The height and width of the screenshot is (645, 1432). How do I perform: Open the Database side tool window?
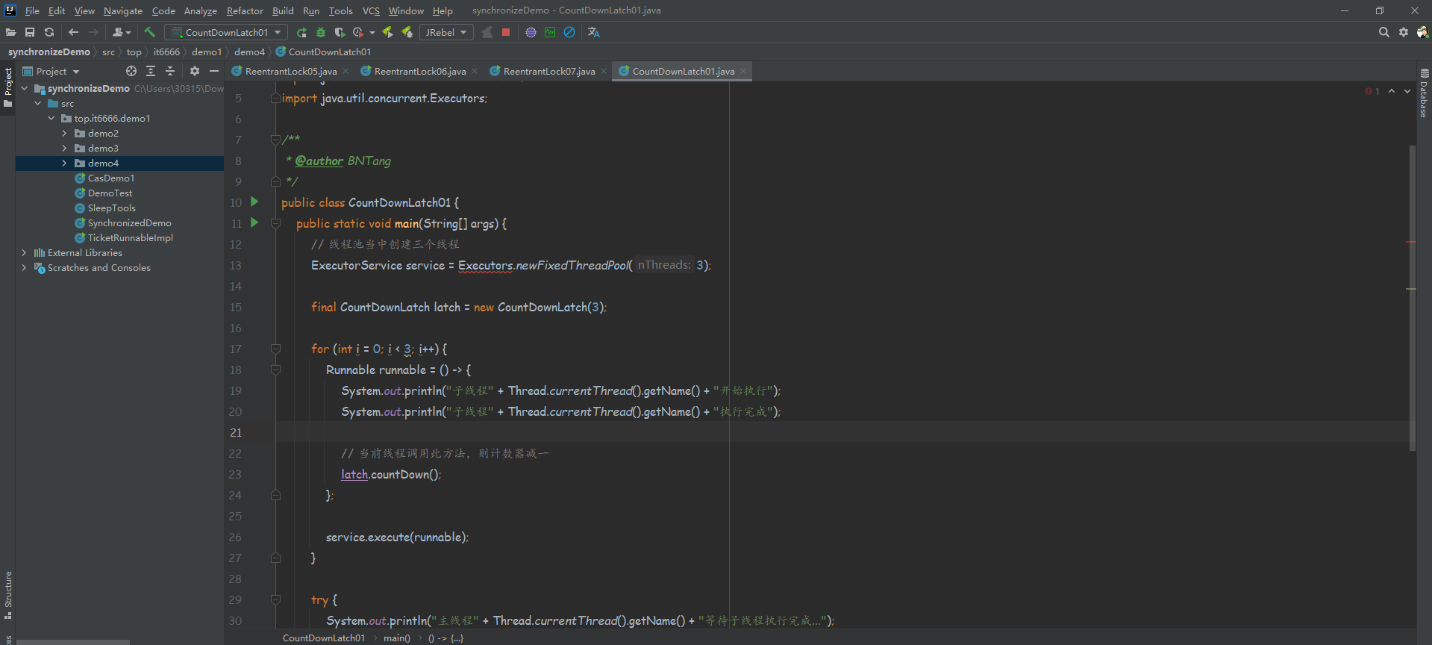1424,93
